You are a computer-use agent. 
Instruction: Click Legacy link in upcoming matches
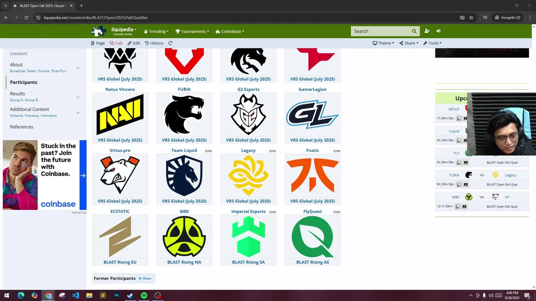pos(510,175)
